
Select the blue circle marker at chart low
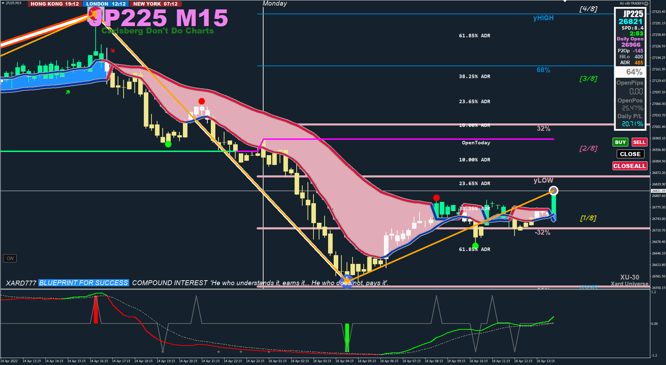click(347, 281)
